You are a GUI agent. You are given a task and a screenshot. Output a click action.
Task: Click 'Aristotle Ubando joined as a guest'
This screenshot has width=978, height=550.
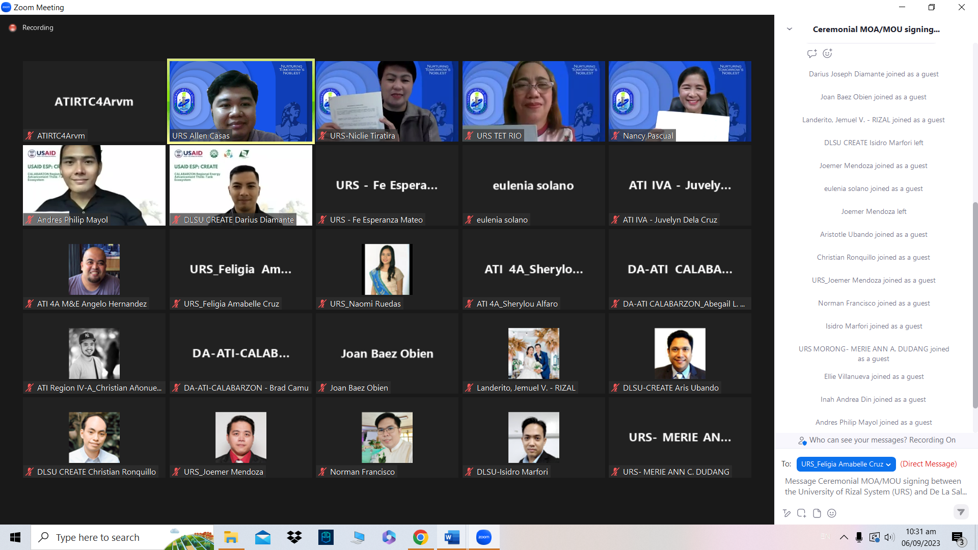click(x=874, y=234)
